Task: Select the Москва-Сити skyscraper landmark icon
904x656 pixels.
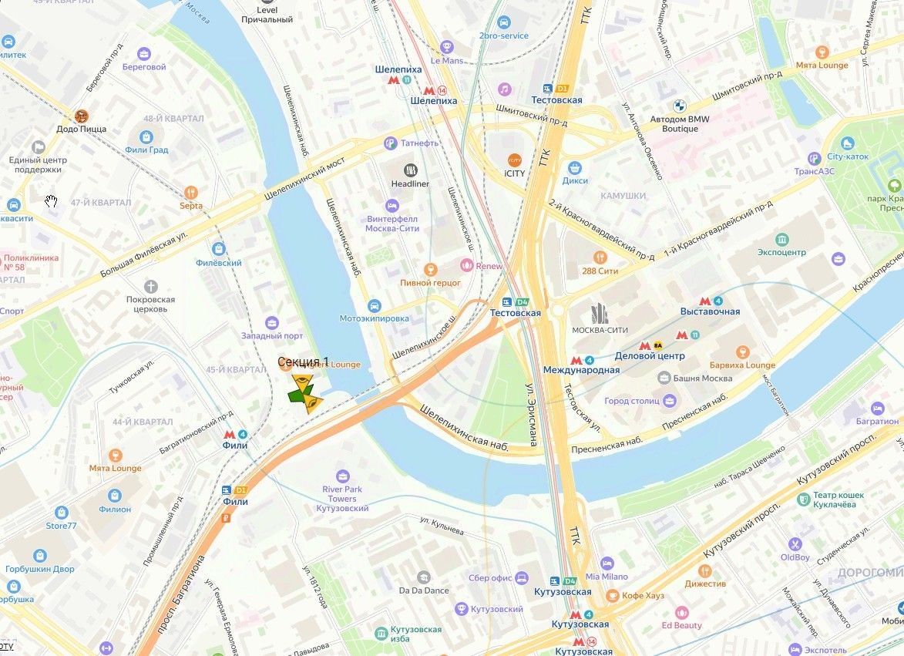Action: pyautogui.click(x=600, y=313)
